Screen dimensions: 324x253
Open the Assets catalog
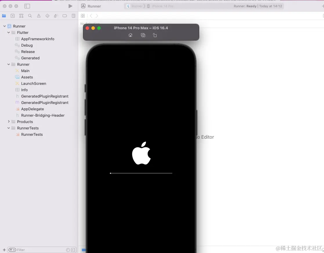27,77
